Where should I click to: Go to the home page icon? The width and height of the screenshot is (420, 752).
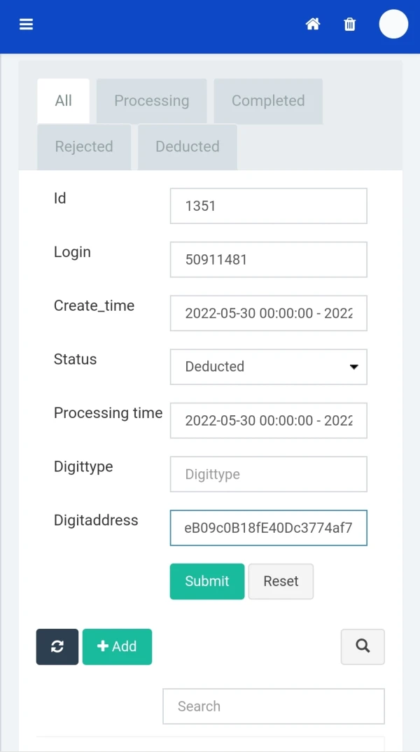coord(313,24)
